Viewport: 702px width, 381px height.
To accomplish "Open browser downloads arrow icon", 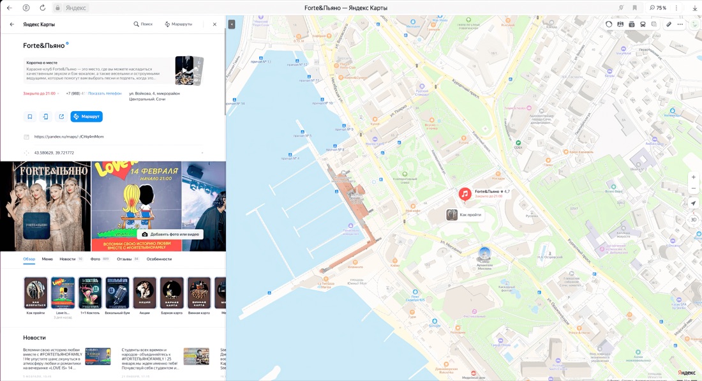I will (695, 8).
